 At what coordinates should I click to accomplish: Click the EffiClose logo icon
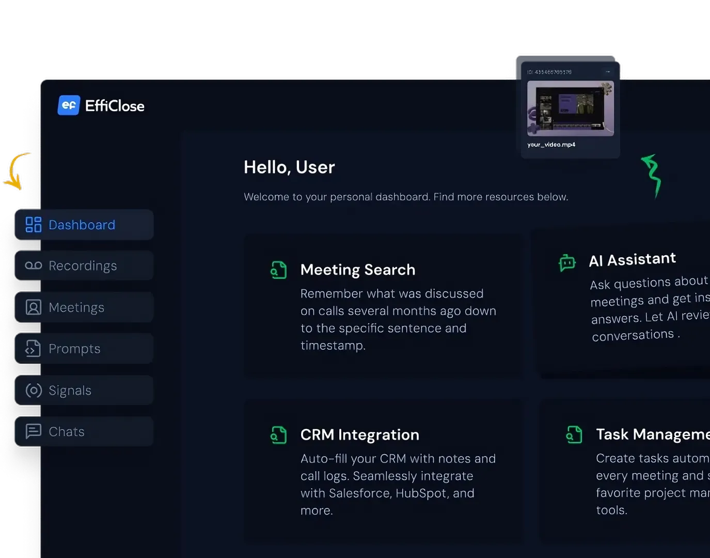tap(69, 105)
